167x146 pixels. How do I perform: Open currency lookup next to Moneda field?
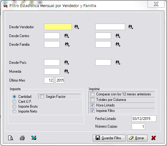pyautogui.click(x=67, y=71)
